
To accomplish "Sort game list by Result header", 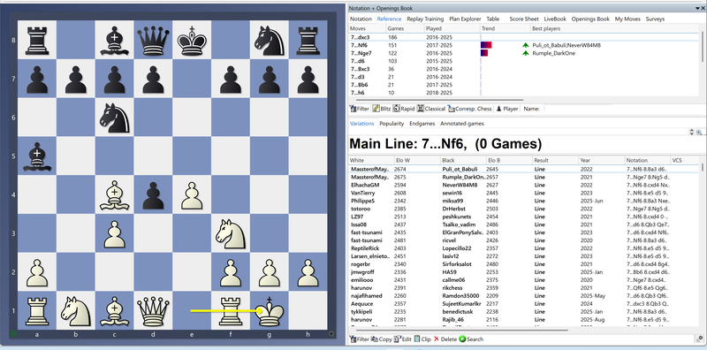I will (556, 160).
